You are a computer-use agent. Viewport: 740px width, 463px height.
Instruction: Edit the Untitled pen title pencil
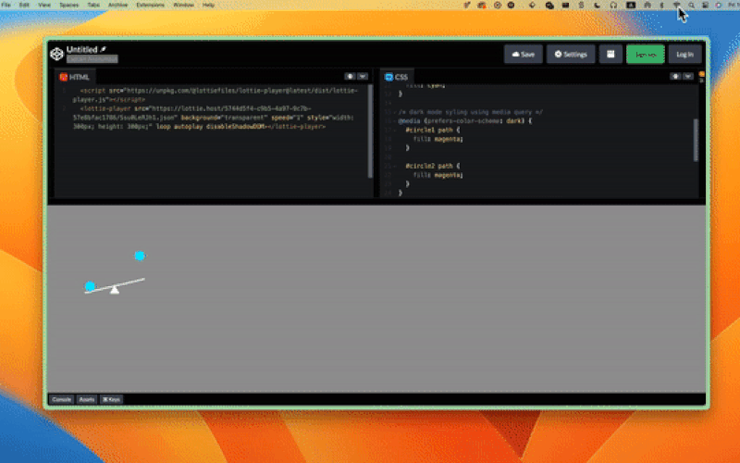coord(104,49)
